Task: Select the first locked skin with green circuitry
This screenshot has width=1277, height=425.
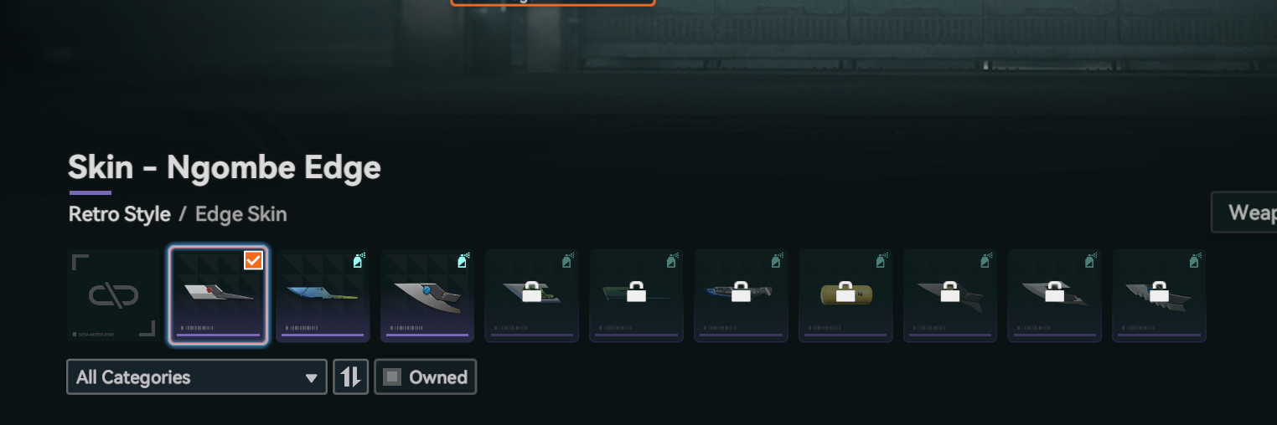Action: (532, 295)
